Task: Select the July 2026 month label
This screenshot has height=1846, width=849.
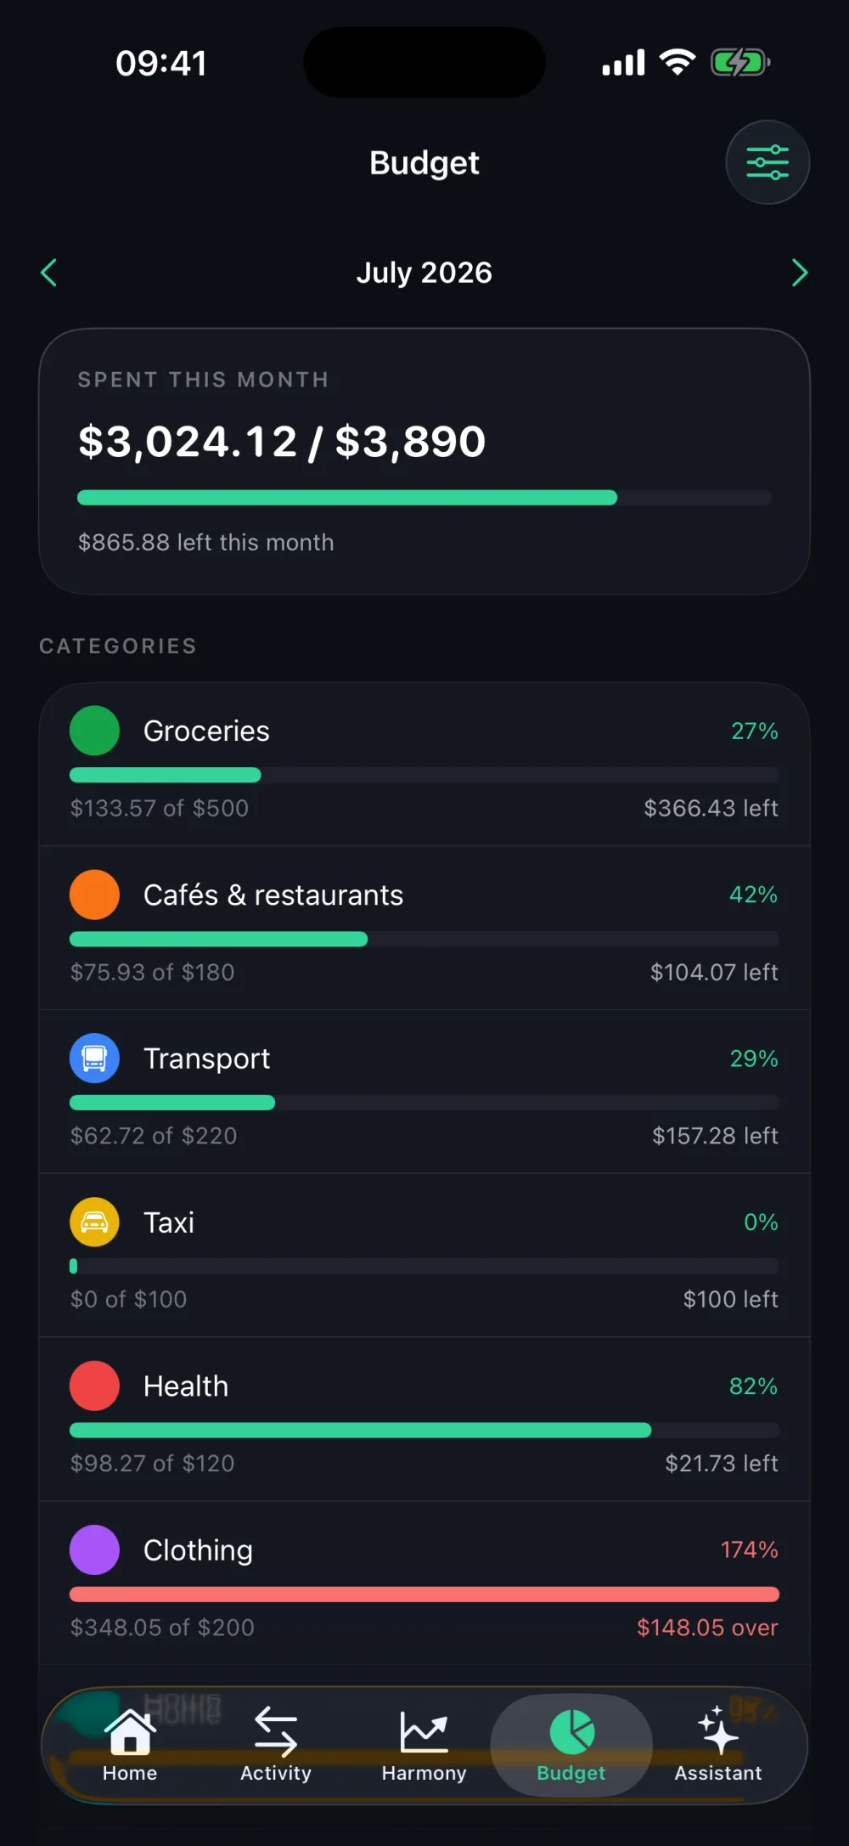Action: [424, 273]
